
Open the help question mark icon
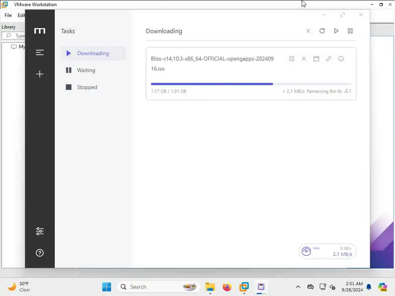[40, 253]
